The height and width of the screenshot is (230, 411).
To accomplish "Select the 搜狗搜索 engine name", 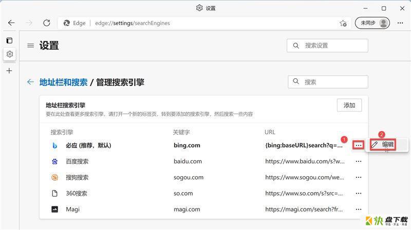I will point(77,177).
